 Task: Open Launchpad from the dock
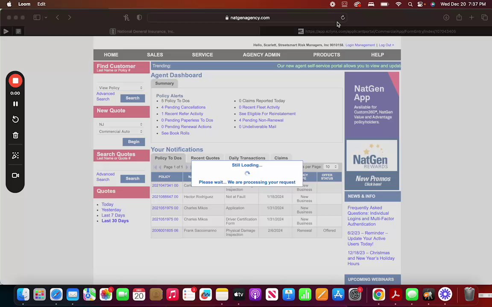pyautogui.click(x=40, y=295)
